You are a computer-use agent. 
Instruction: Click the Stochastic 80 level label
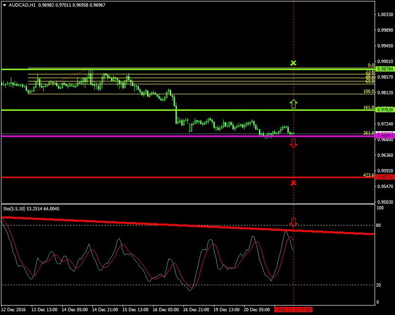tap(378, 225)
